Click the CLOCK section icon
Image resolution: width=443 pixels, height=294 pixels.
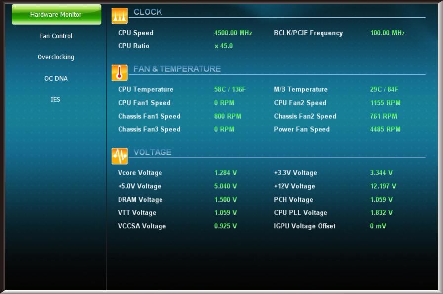[x=120, y=16]
